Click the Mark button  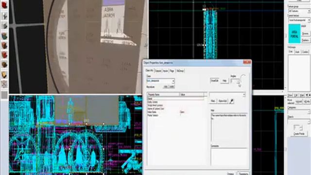[x=213, y=101]
